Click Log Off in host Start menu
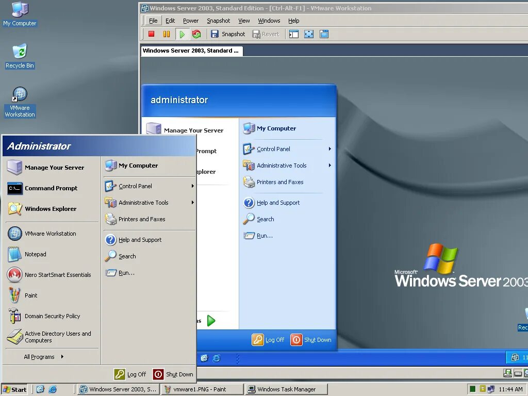528x396 pixels. [130, 374]
